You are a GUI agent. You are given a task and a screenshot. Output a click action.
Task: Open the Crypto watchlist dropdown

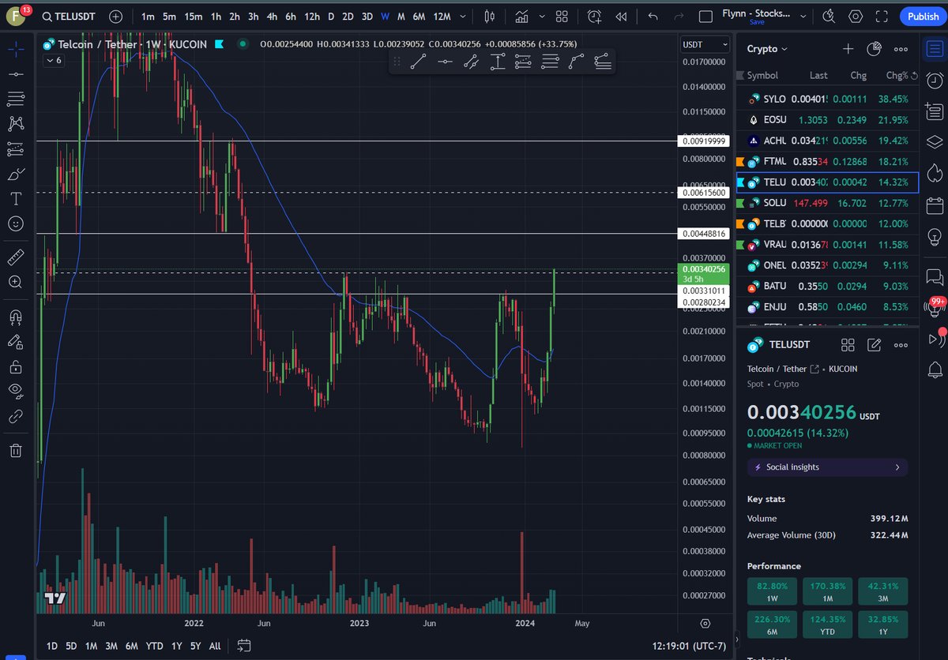coord(767,49)
